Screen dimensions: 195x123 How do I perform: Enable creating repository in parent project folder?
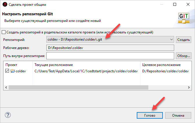tap(4, 32)
